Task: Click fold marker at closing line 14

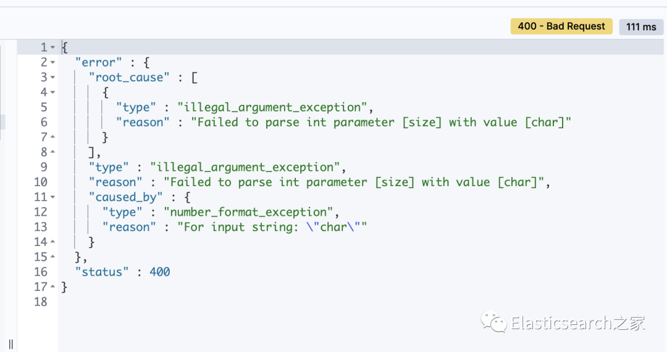Action: pos(53,242)
